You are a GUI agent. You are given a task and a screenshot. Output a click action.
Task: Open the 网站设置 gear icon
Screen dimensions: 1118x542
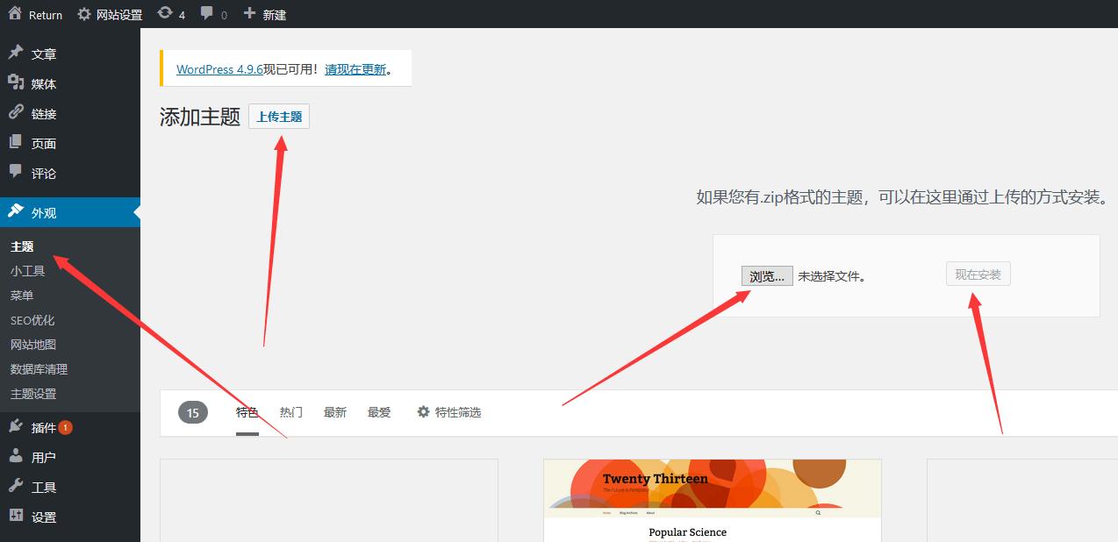[84, 14]
